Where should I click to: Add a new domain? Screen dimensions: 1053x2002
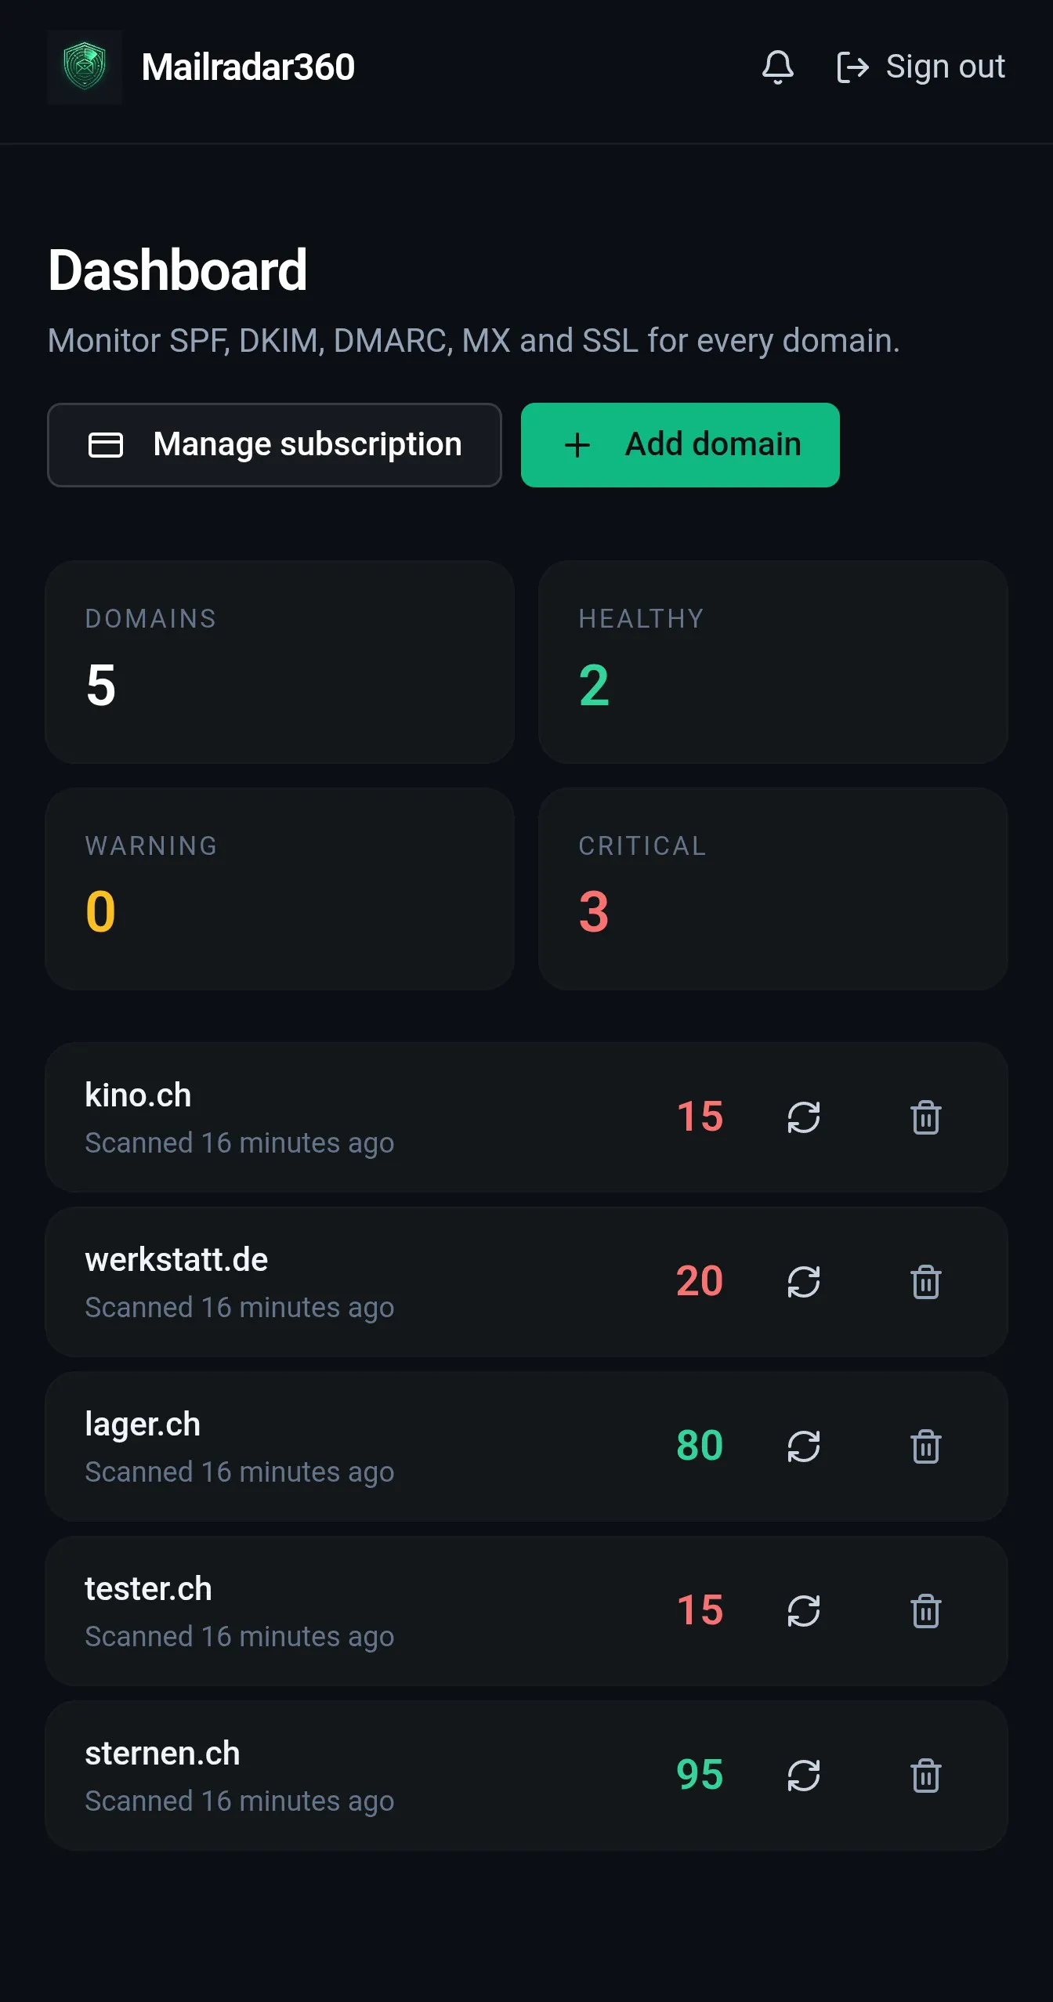680,445
